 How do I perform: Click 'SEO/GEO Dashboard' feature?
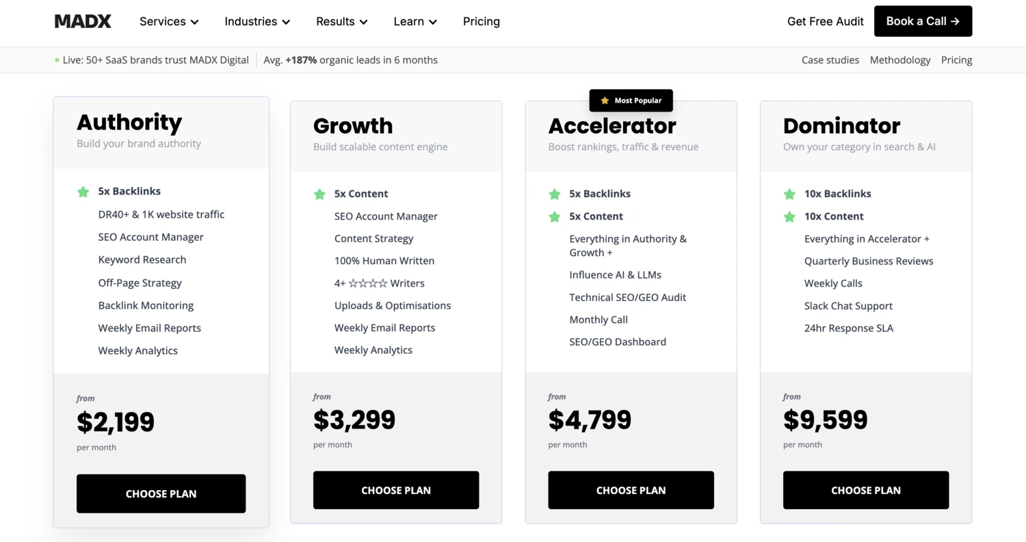[x=618, y=341]
